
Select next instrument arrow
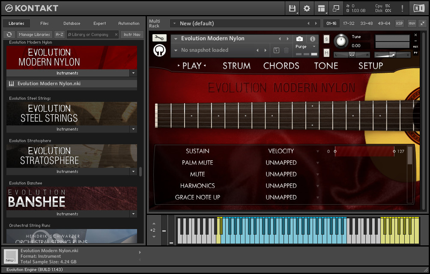[x=288, y=39]
